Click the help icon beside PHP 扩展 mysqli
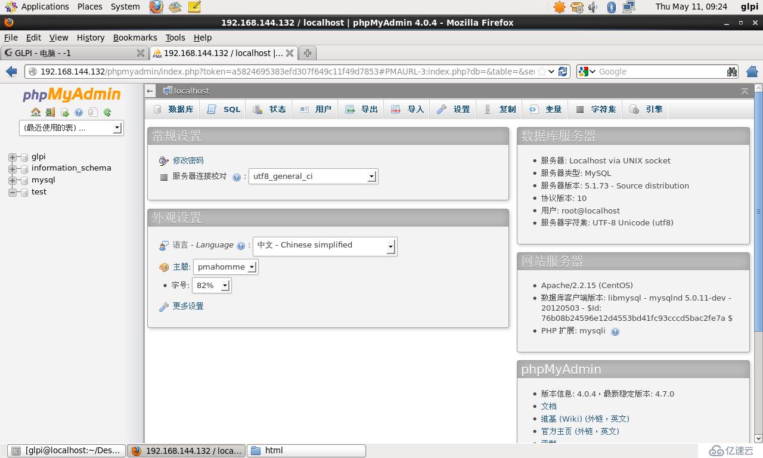 (x=615, y=332)
